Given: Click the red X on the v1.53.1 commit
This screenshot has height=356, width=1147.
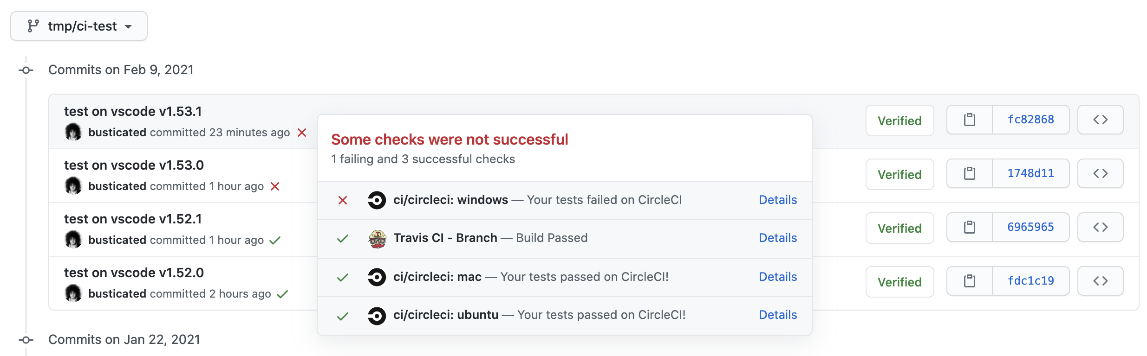Looking at the screenshot, I should (x=302, y=133).
